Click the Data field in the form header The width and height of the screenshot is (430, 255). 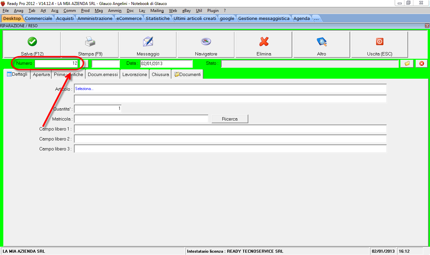(166, 63)
